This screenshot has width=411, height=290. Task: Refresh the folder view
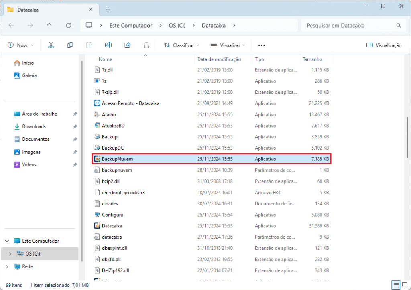68,25
